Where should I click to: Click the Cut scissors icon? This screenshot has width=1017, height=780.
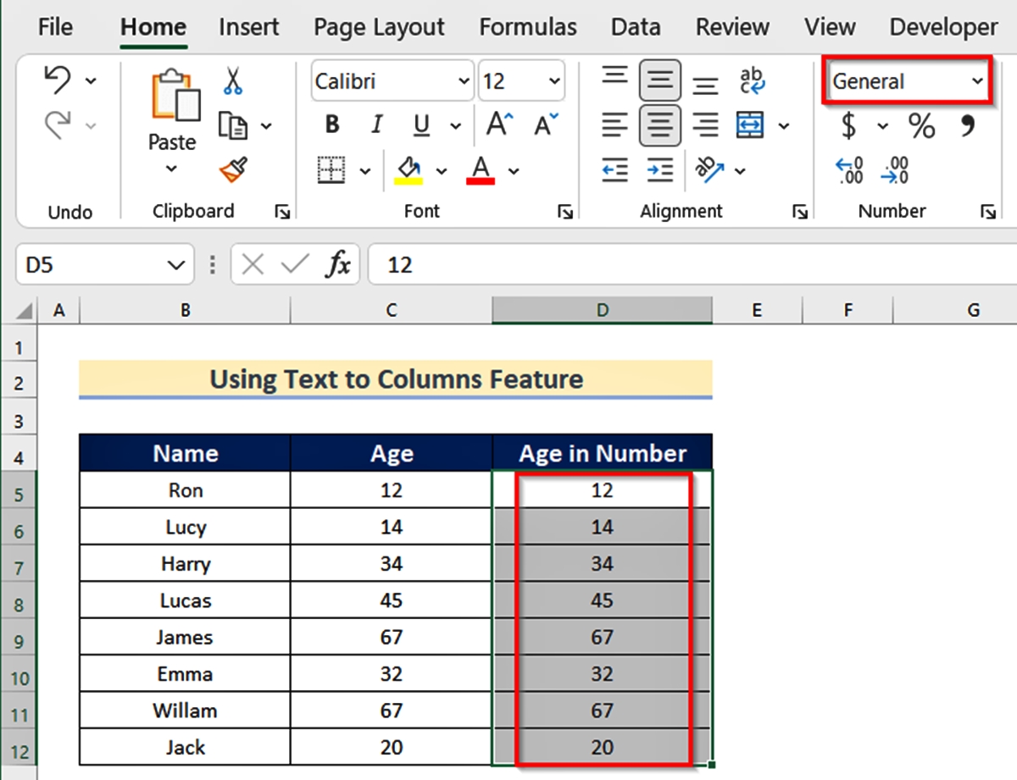(233, 82)
